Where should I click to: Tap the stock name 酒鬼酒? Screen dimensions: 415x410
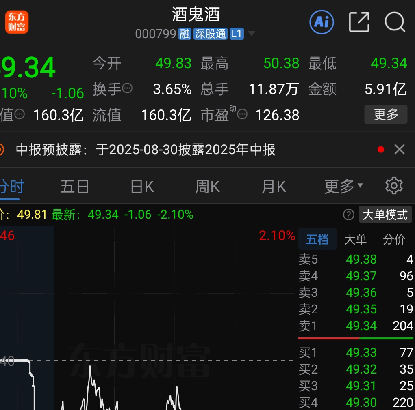[x=196, y=15]
